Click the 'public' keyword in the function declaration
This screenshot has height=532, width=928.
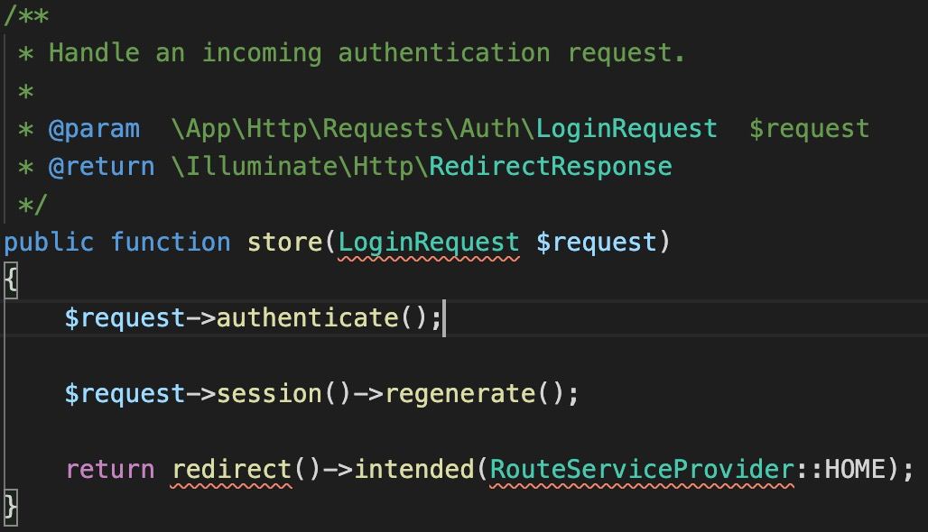pyautogui.click(x=49, y=243)
